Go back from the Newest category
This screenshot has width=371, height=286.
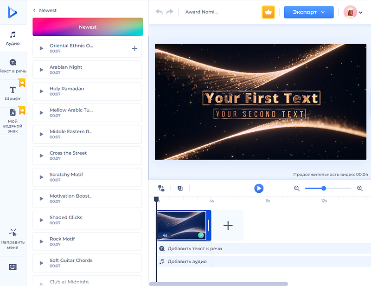pyautogui.click(x=35, y=10)
